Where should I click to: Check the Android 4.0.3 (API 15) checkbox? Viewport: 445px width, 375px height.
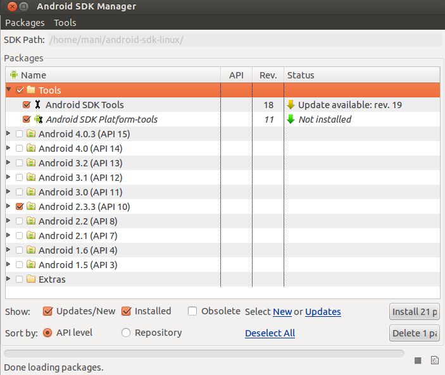tap(19, 133)
